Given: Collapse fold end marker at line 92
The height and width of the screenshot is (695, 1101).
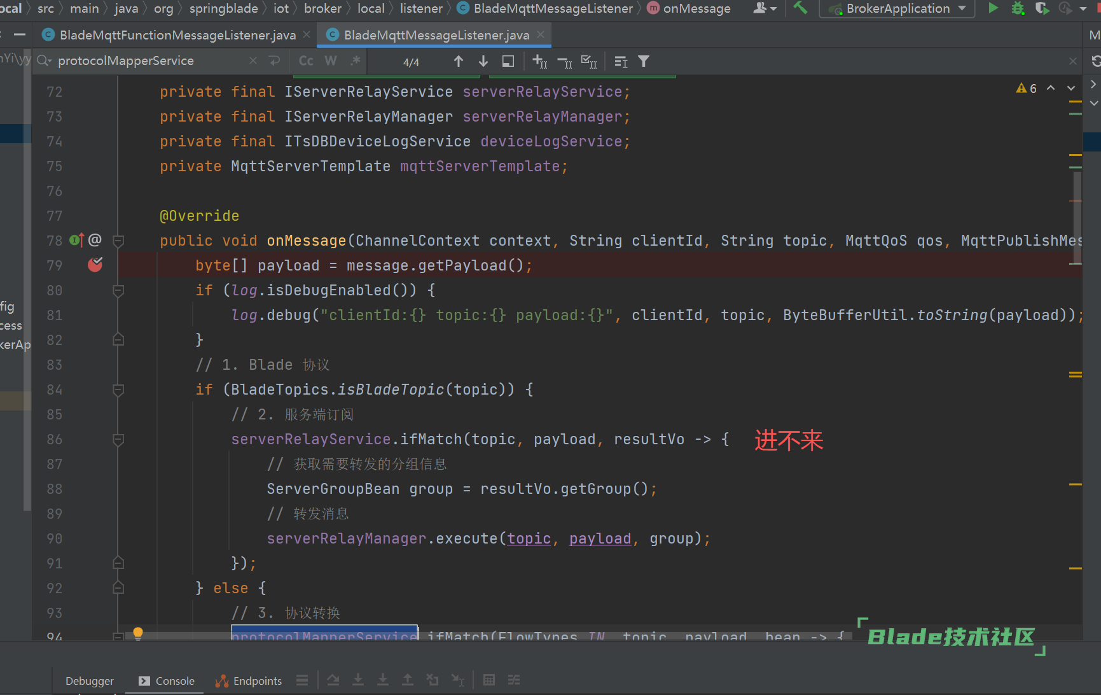Looking at the screenshot, I should tap(118, 588).
